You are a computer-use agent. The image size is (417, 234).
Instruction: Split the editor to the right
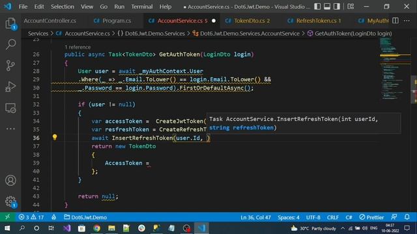tap(395, 21)
